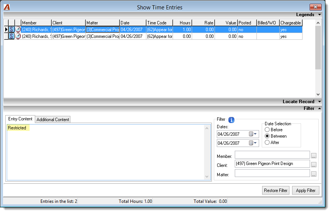The width and height of the screenshot is (331, 213).
Task: Click the Restricted text in Entry Content
Action: tap(17, 128)
